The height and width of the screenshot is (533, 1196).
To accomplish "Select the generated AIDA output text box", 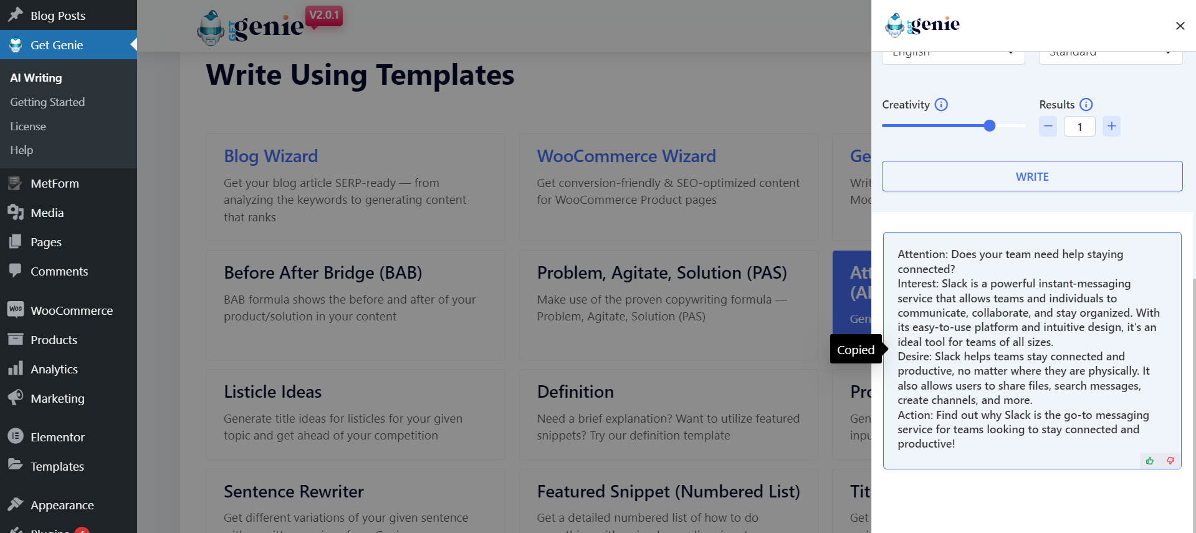I will [1032, 349].
